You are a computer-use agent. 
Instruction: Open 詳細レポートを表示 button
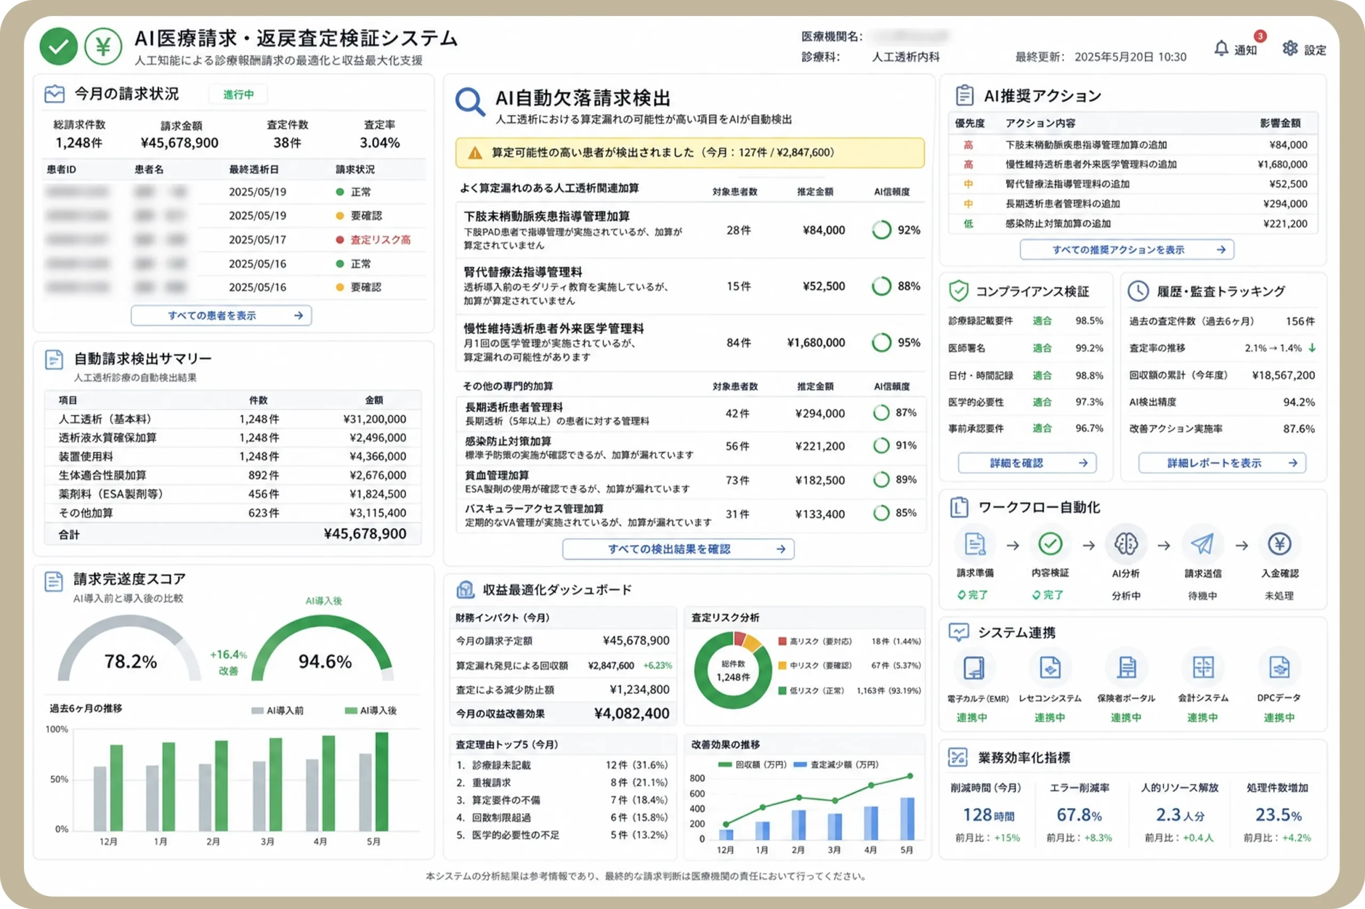[1223, 463]
